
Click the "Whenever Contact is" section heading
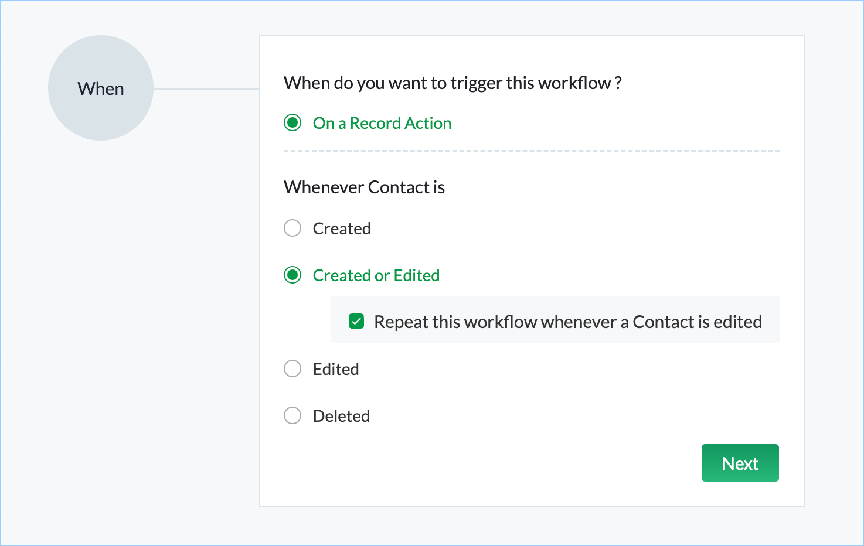tap(364, 187)
